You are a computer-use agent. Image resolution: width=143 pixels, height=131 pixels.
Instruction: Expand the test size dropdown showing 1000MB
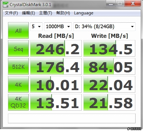tap(58, 27)
